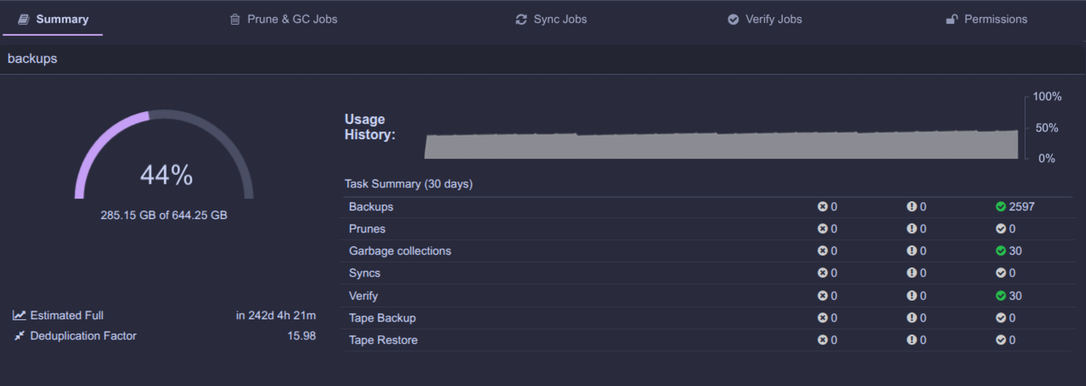The width and height of the screenshot is (1086, 386).
Task: Click the Deduplication Factor compress icon
Action: pos(19,336)
